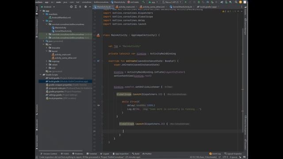This screenshot has width=283, height=159.
Task: Click Collapse All in Project panel
Action: (x=80, y=7)
